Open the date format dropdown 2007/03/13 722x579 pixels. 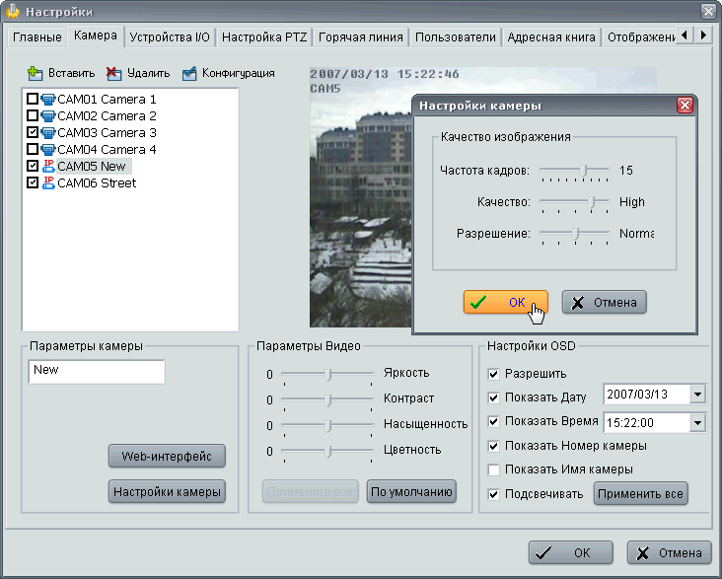697,395
